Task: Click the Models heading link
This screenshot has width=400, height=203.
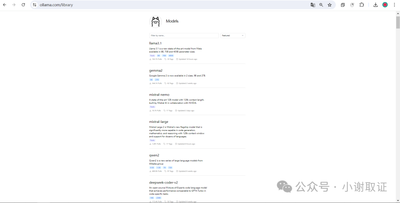Action: [172, 21]
